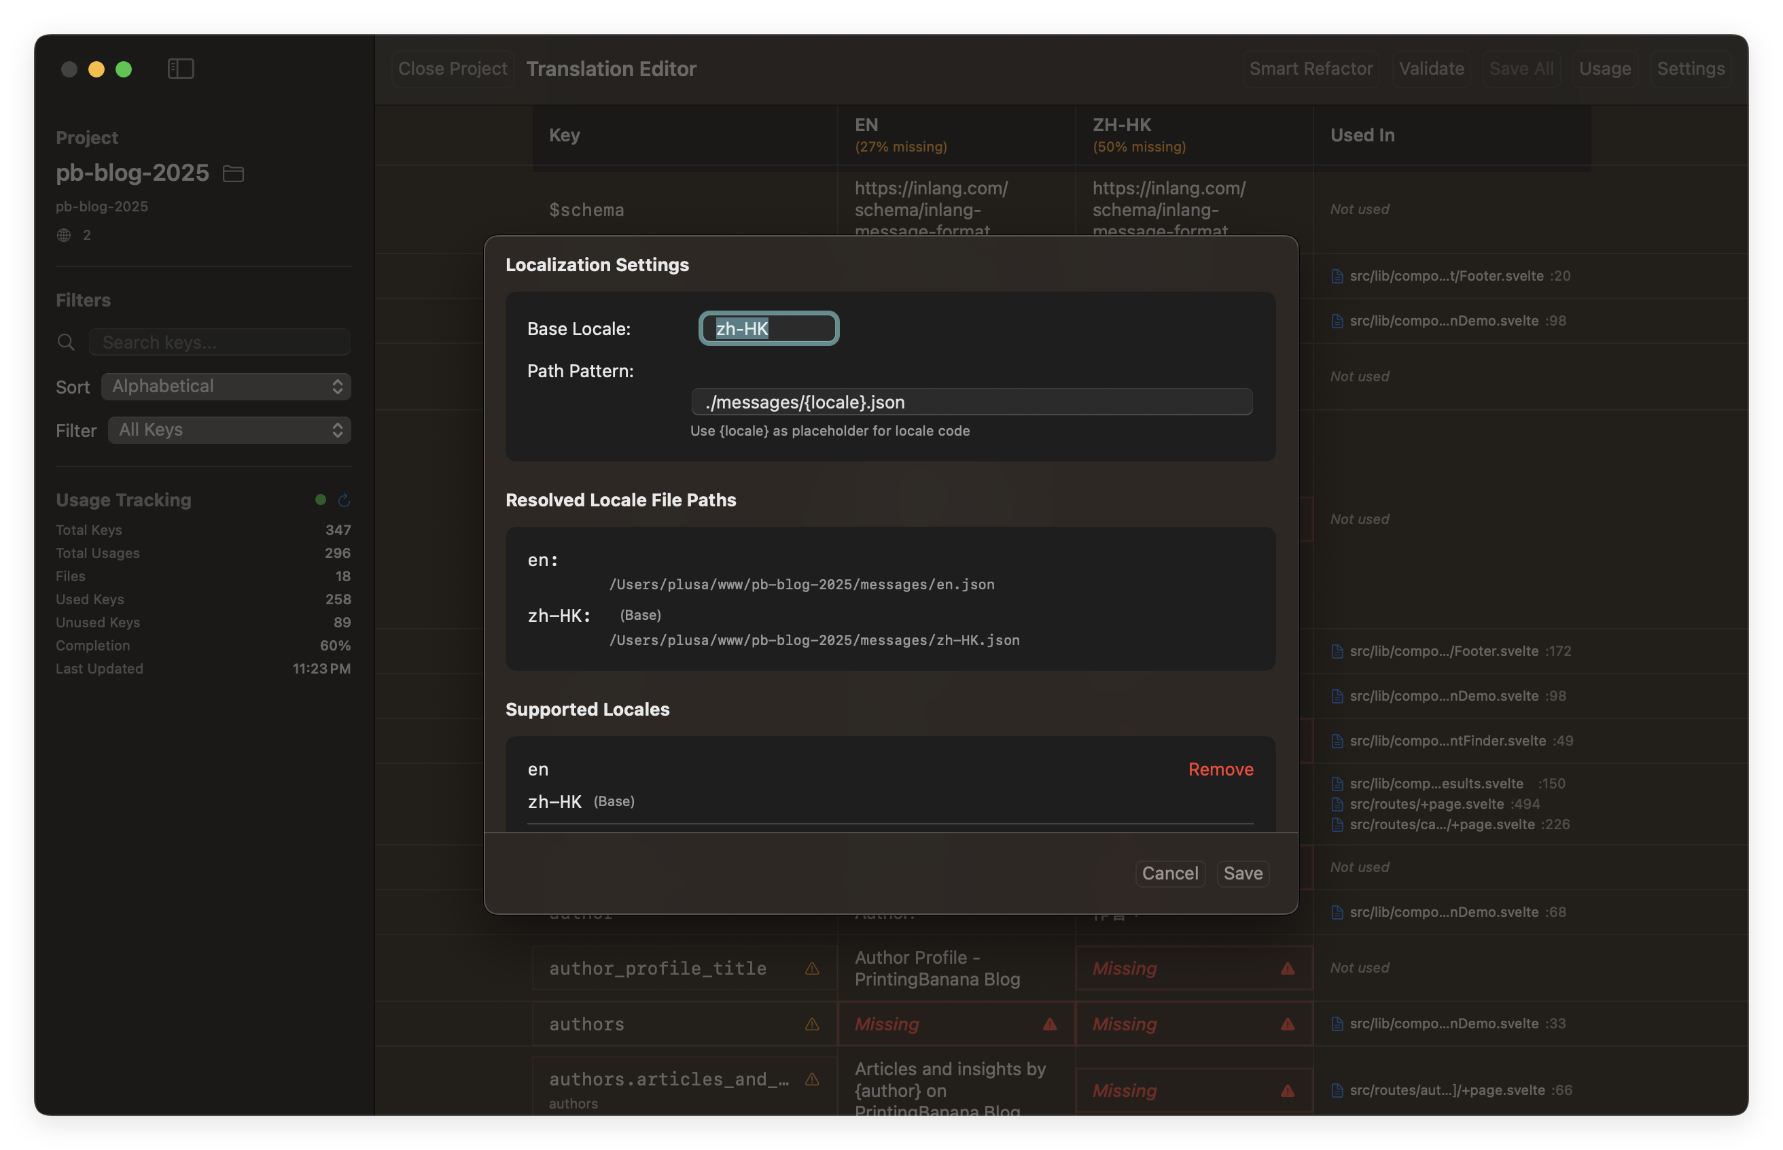Toggle the green Usage Tracking status dot

click(x=320, y=499)
